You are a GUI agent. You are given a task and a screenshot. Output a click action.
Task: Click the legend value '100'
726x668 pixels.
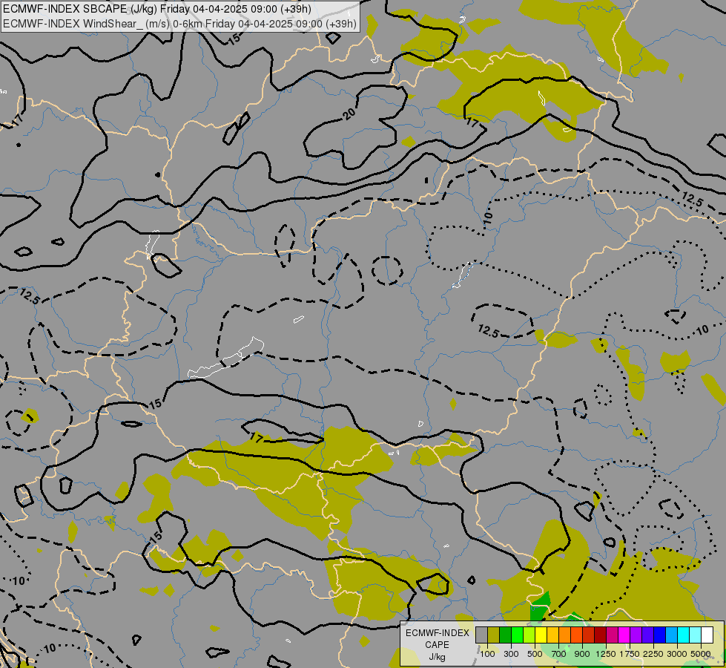click(487, 654)
